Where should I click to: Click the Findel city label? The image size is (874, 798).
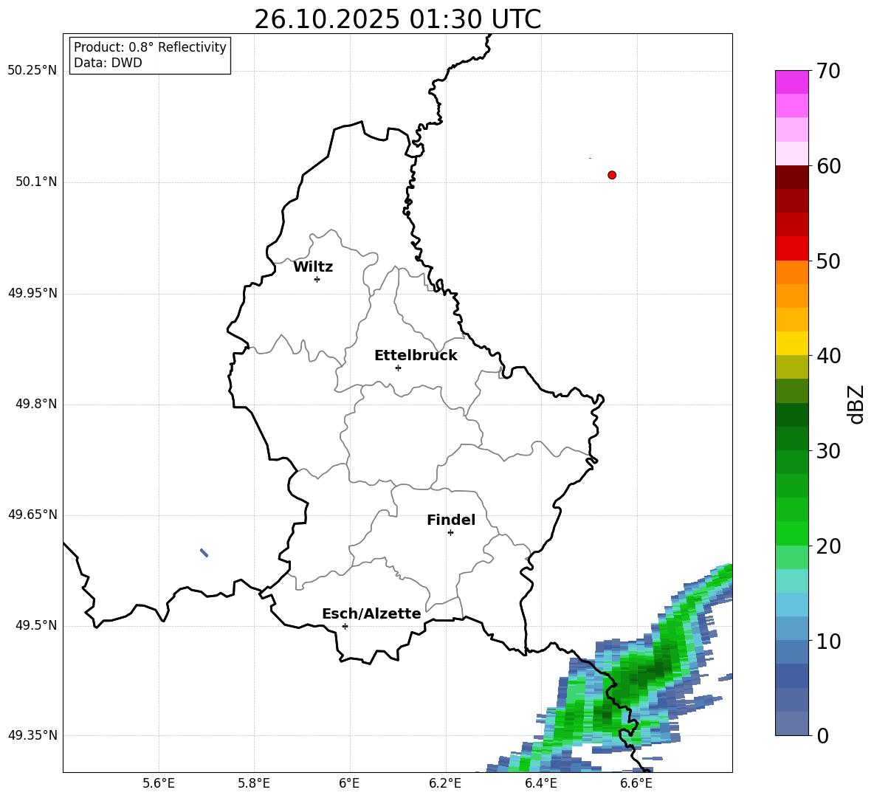click(451, 520)
